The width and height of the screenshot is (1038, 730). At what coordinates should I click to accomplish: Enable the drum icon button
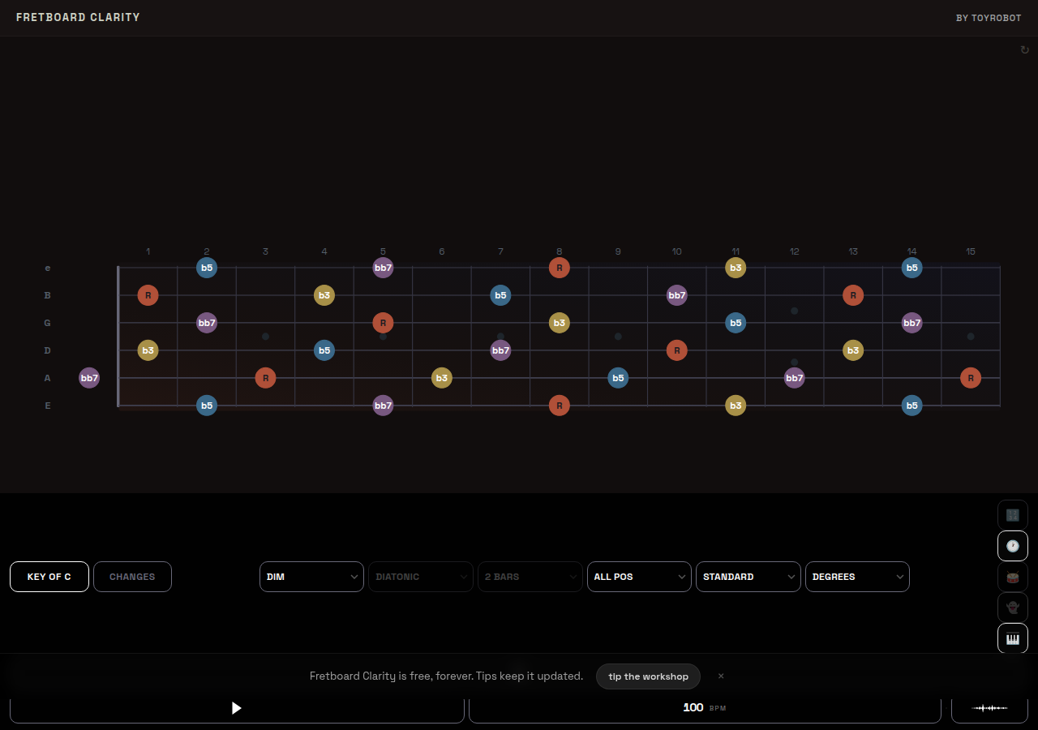click(x=1012, y=577)
